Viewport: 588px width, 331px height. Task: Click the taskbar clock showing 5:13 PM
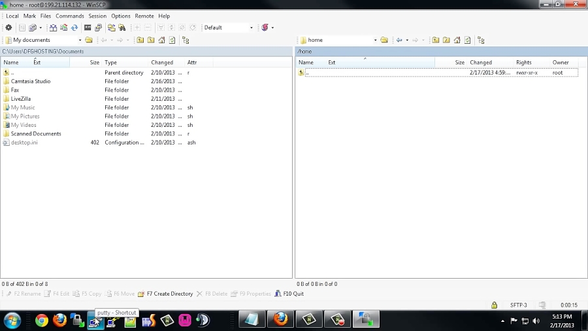click(x=562, y=317)
